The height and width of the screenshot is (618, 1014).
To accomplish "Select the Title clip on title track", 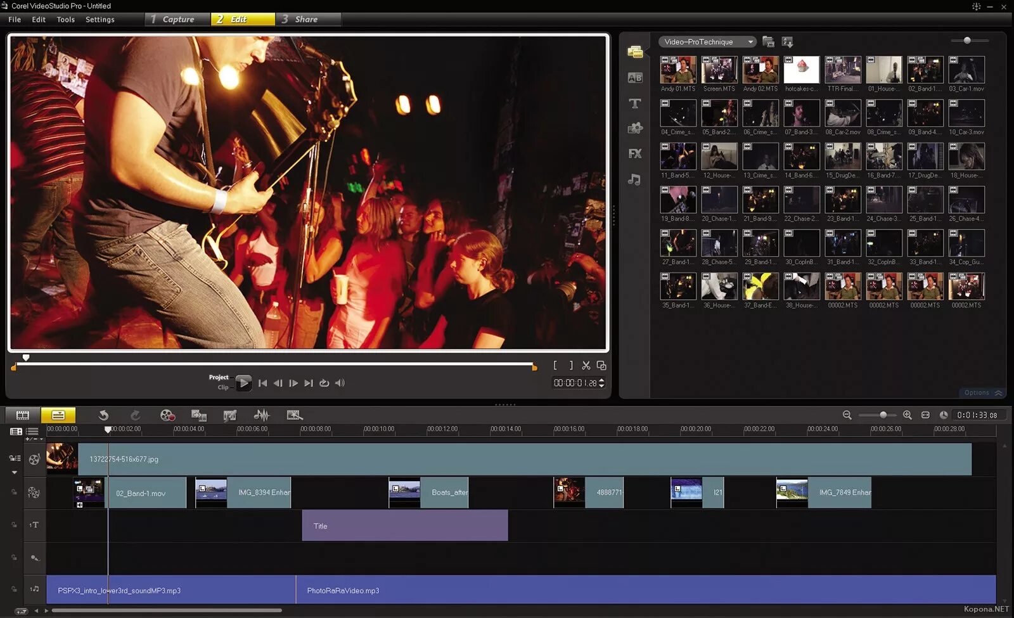I will [x=405, y=525].
